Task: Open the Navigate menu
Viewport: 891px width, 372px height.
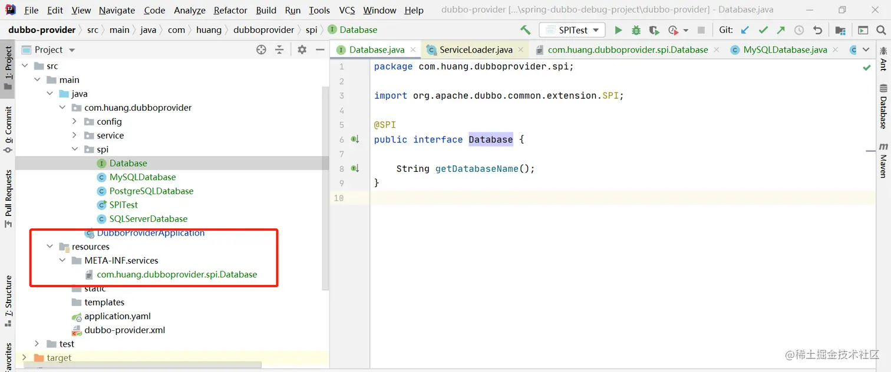Action: pyautogui.click(x=117, y=10)
